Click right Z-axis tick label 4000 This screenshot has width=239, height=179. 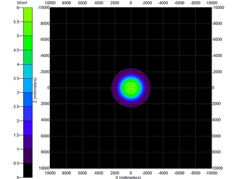click(216, 120)
